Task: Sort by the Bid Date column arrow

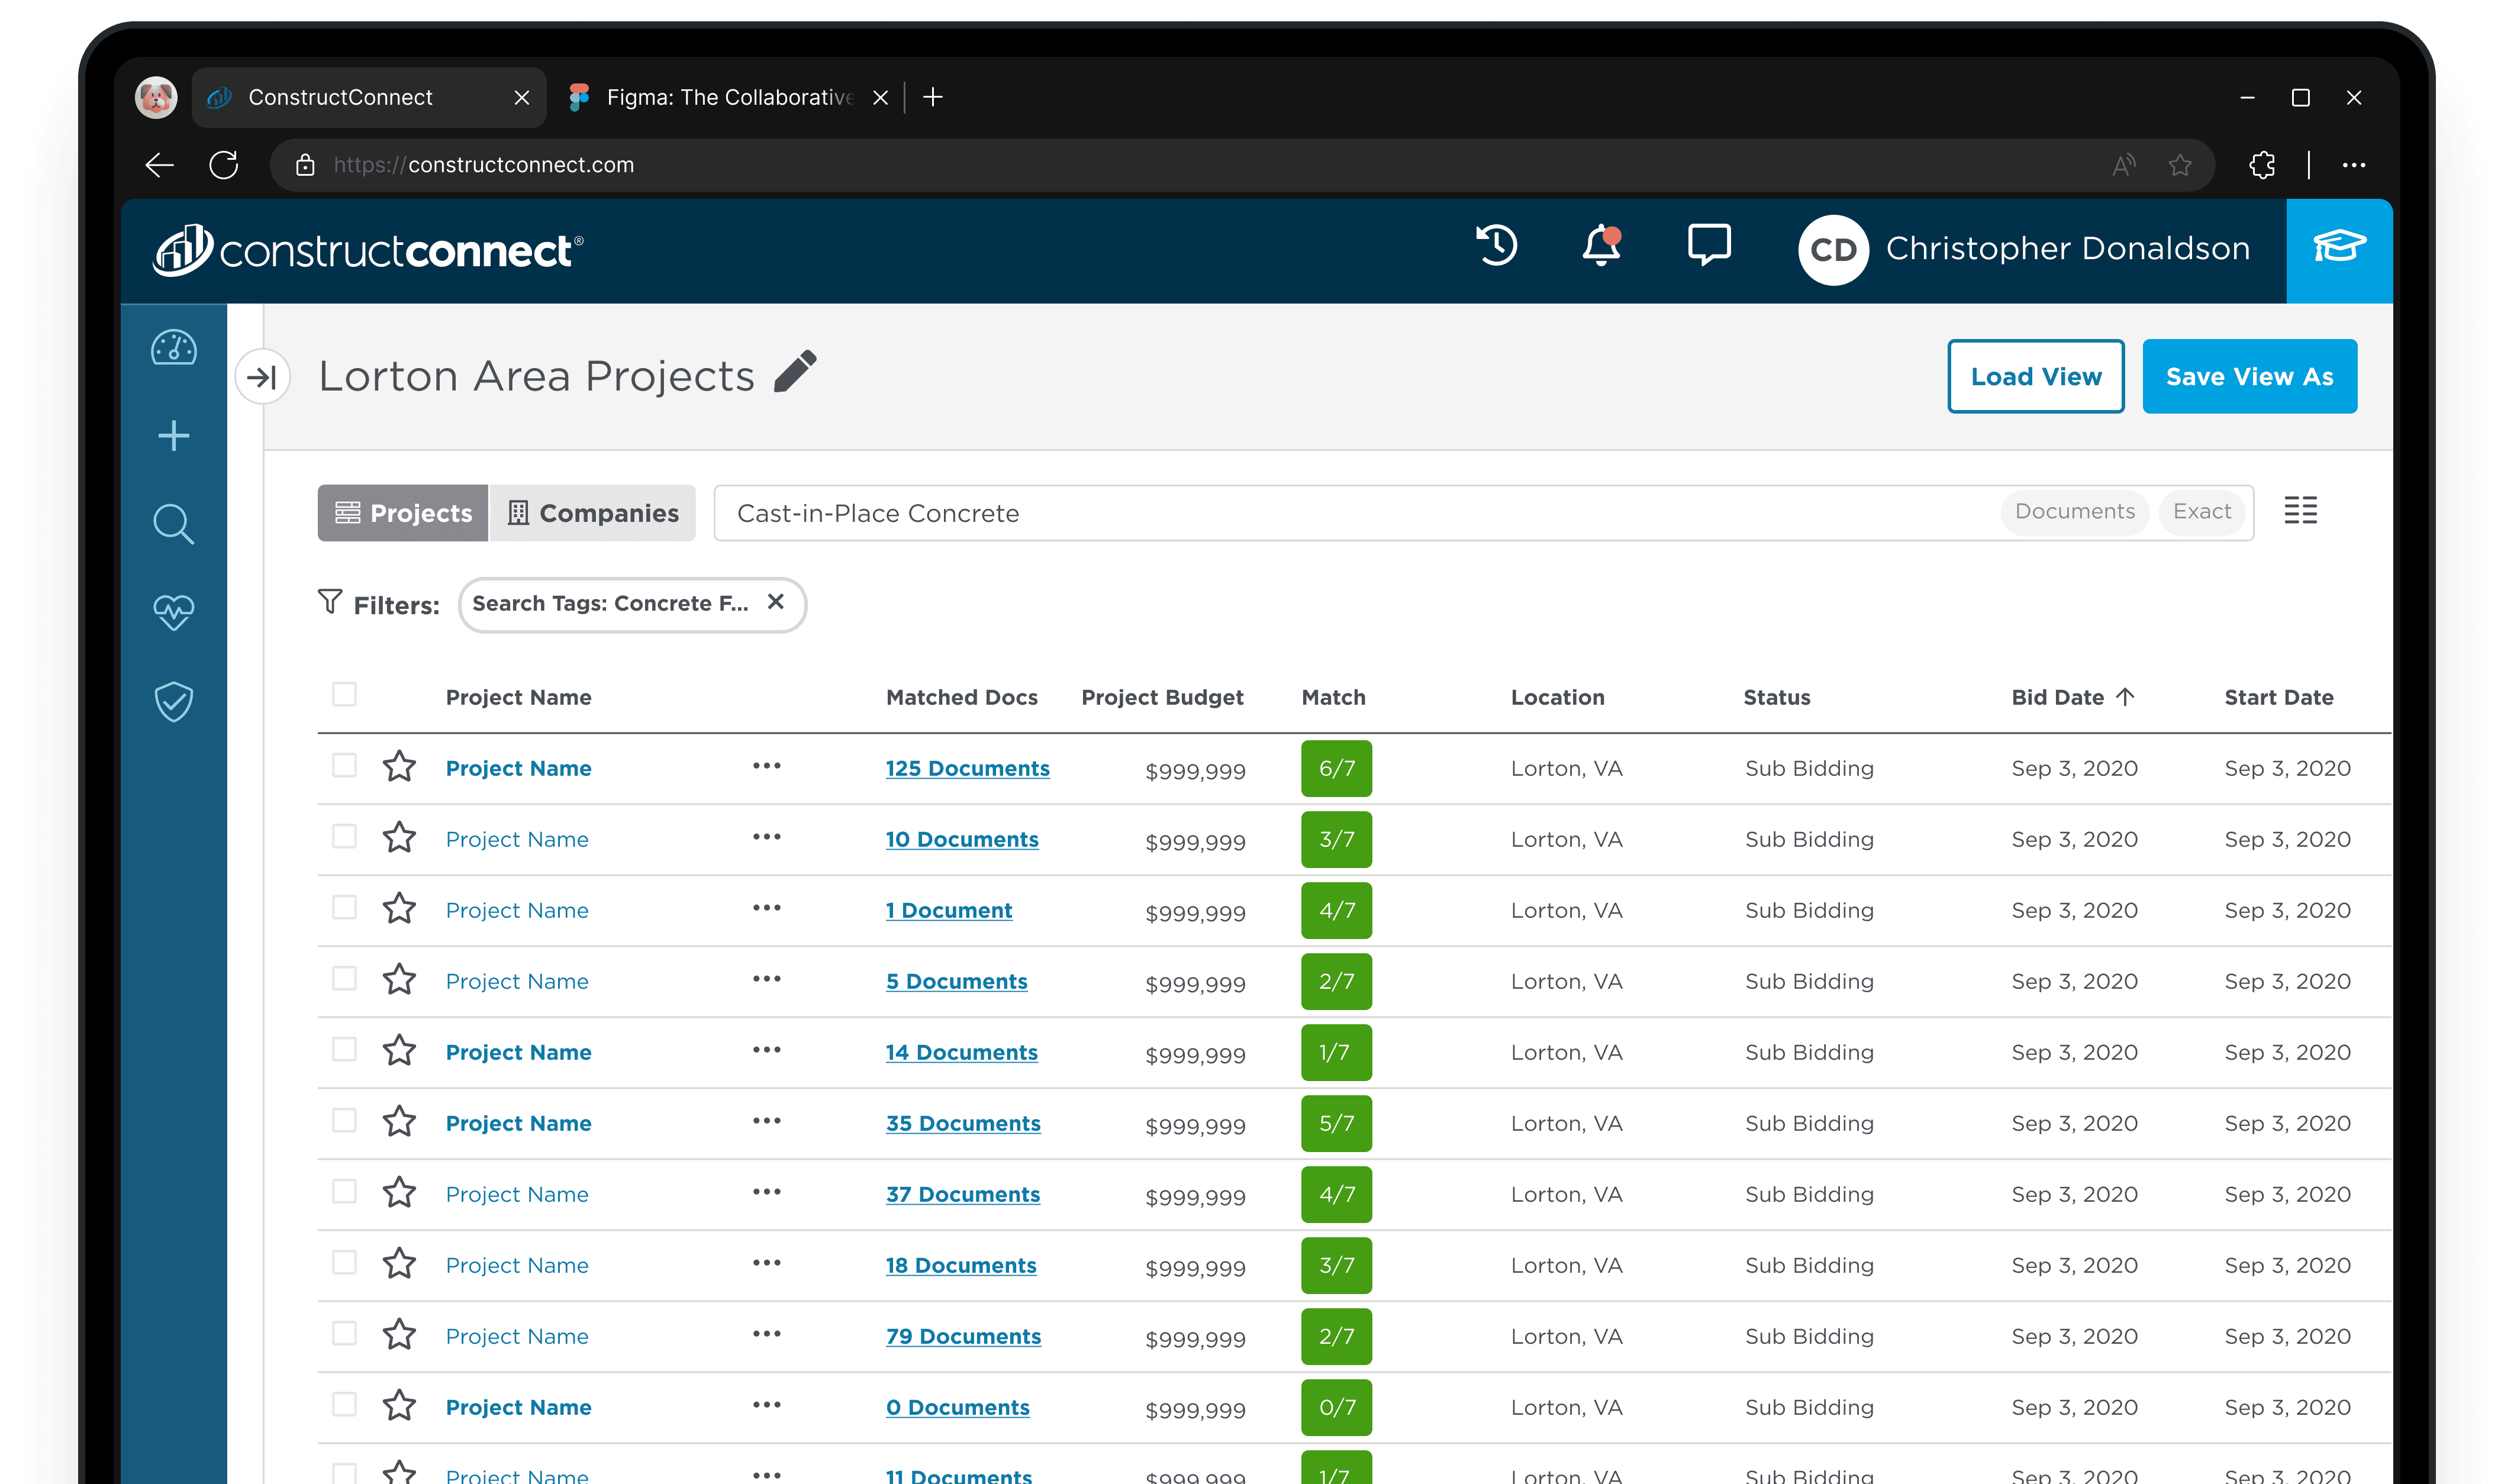Action: click(x=2126, y=697)
